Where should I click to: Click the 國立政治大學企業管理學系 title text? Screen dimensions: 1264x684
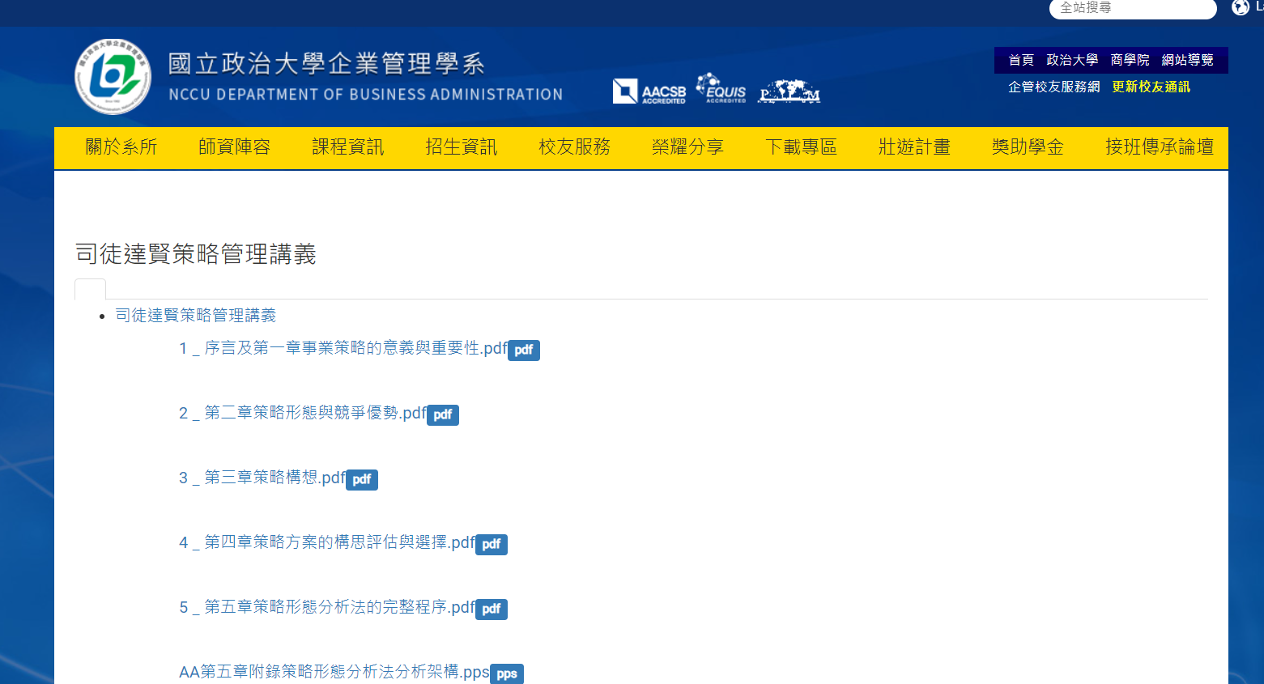pyautogui.click(x=326, y=64)
